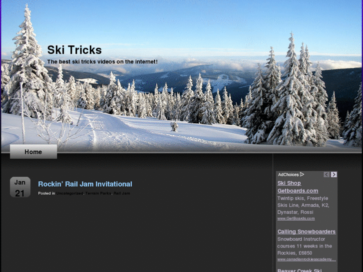
Task: Click the AdChoices label text
Action: click(x=288, y=175)
